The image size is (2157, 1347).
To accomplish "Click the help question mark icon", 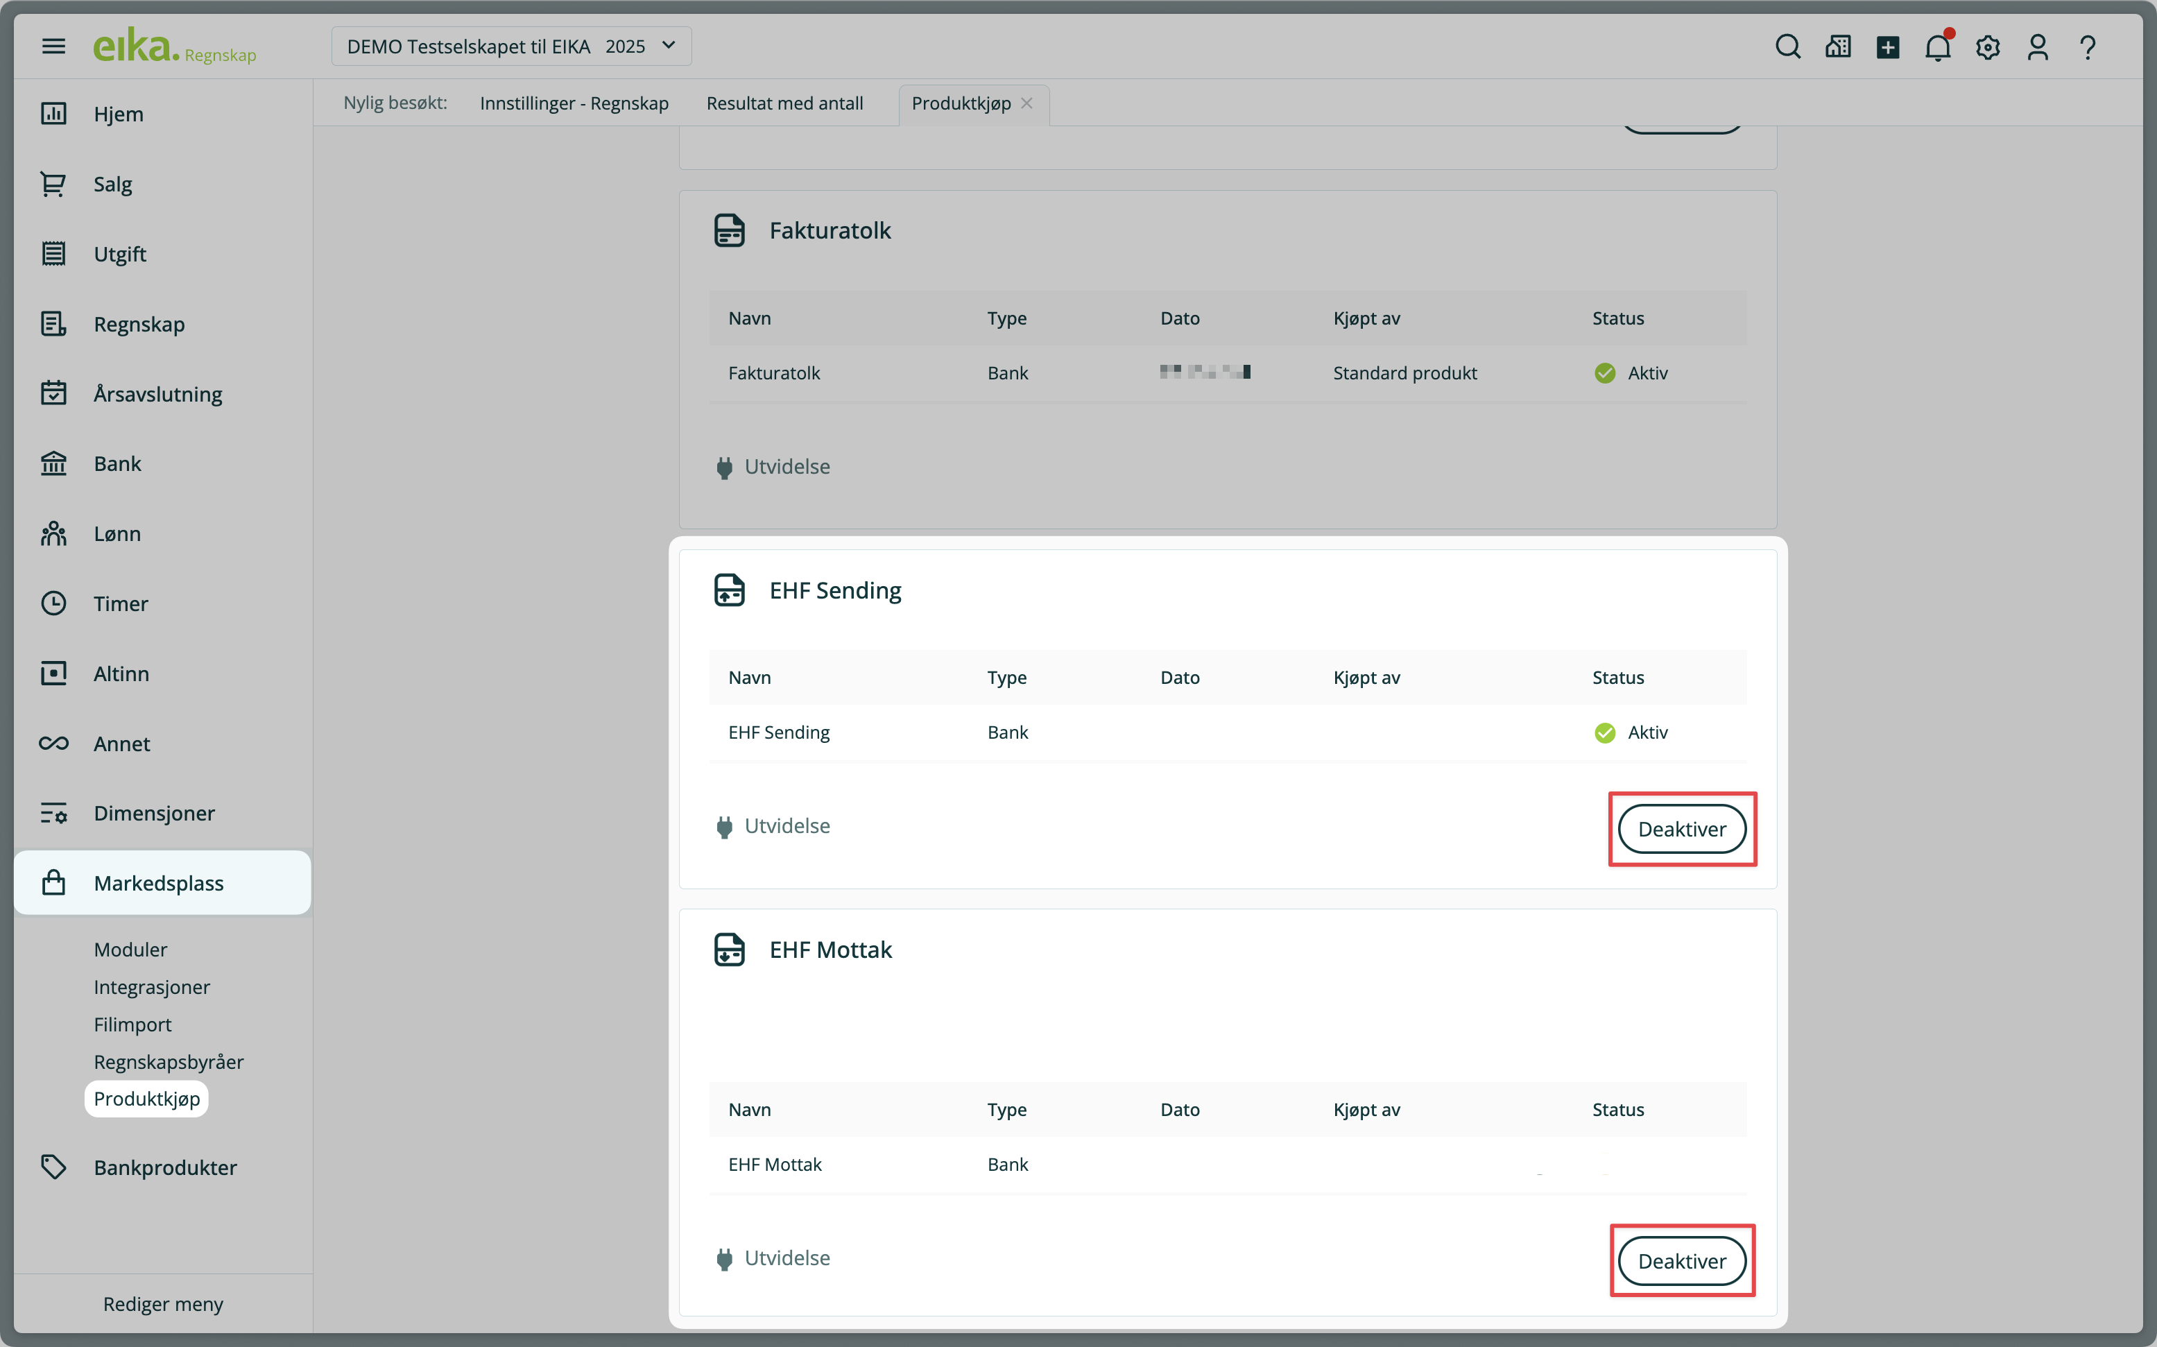I will point(2087,47).
